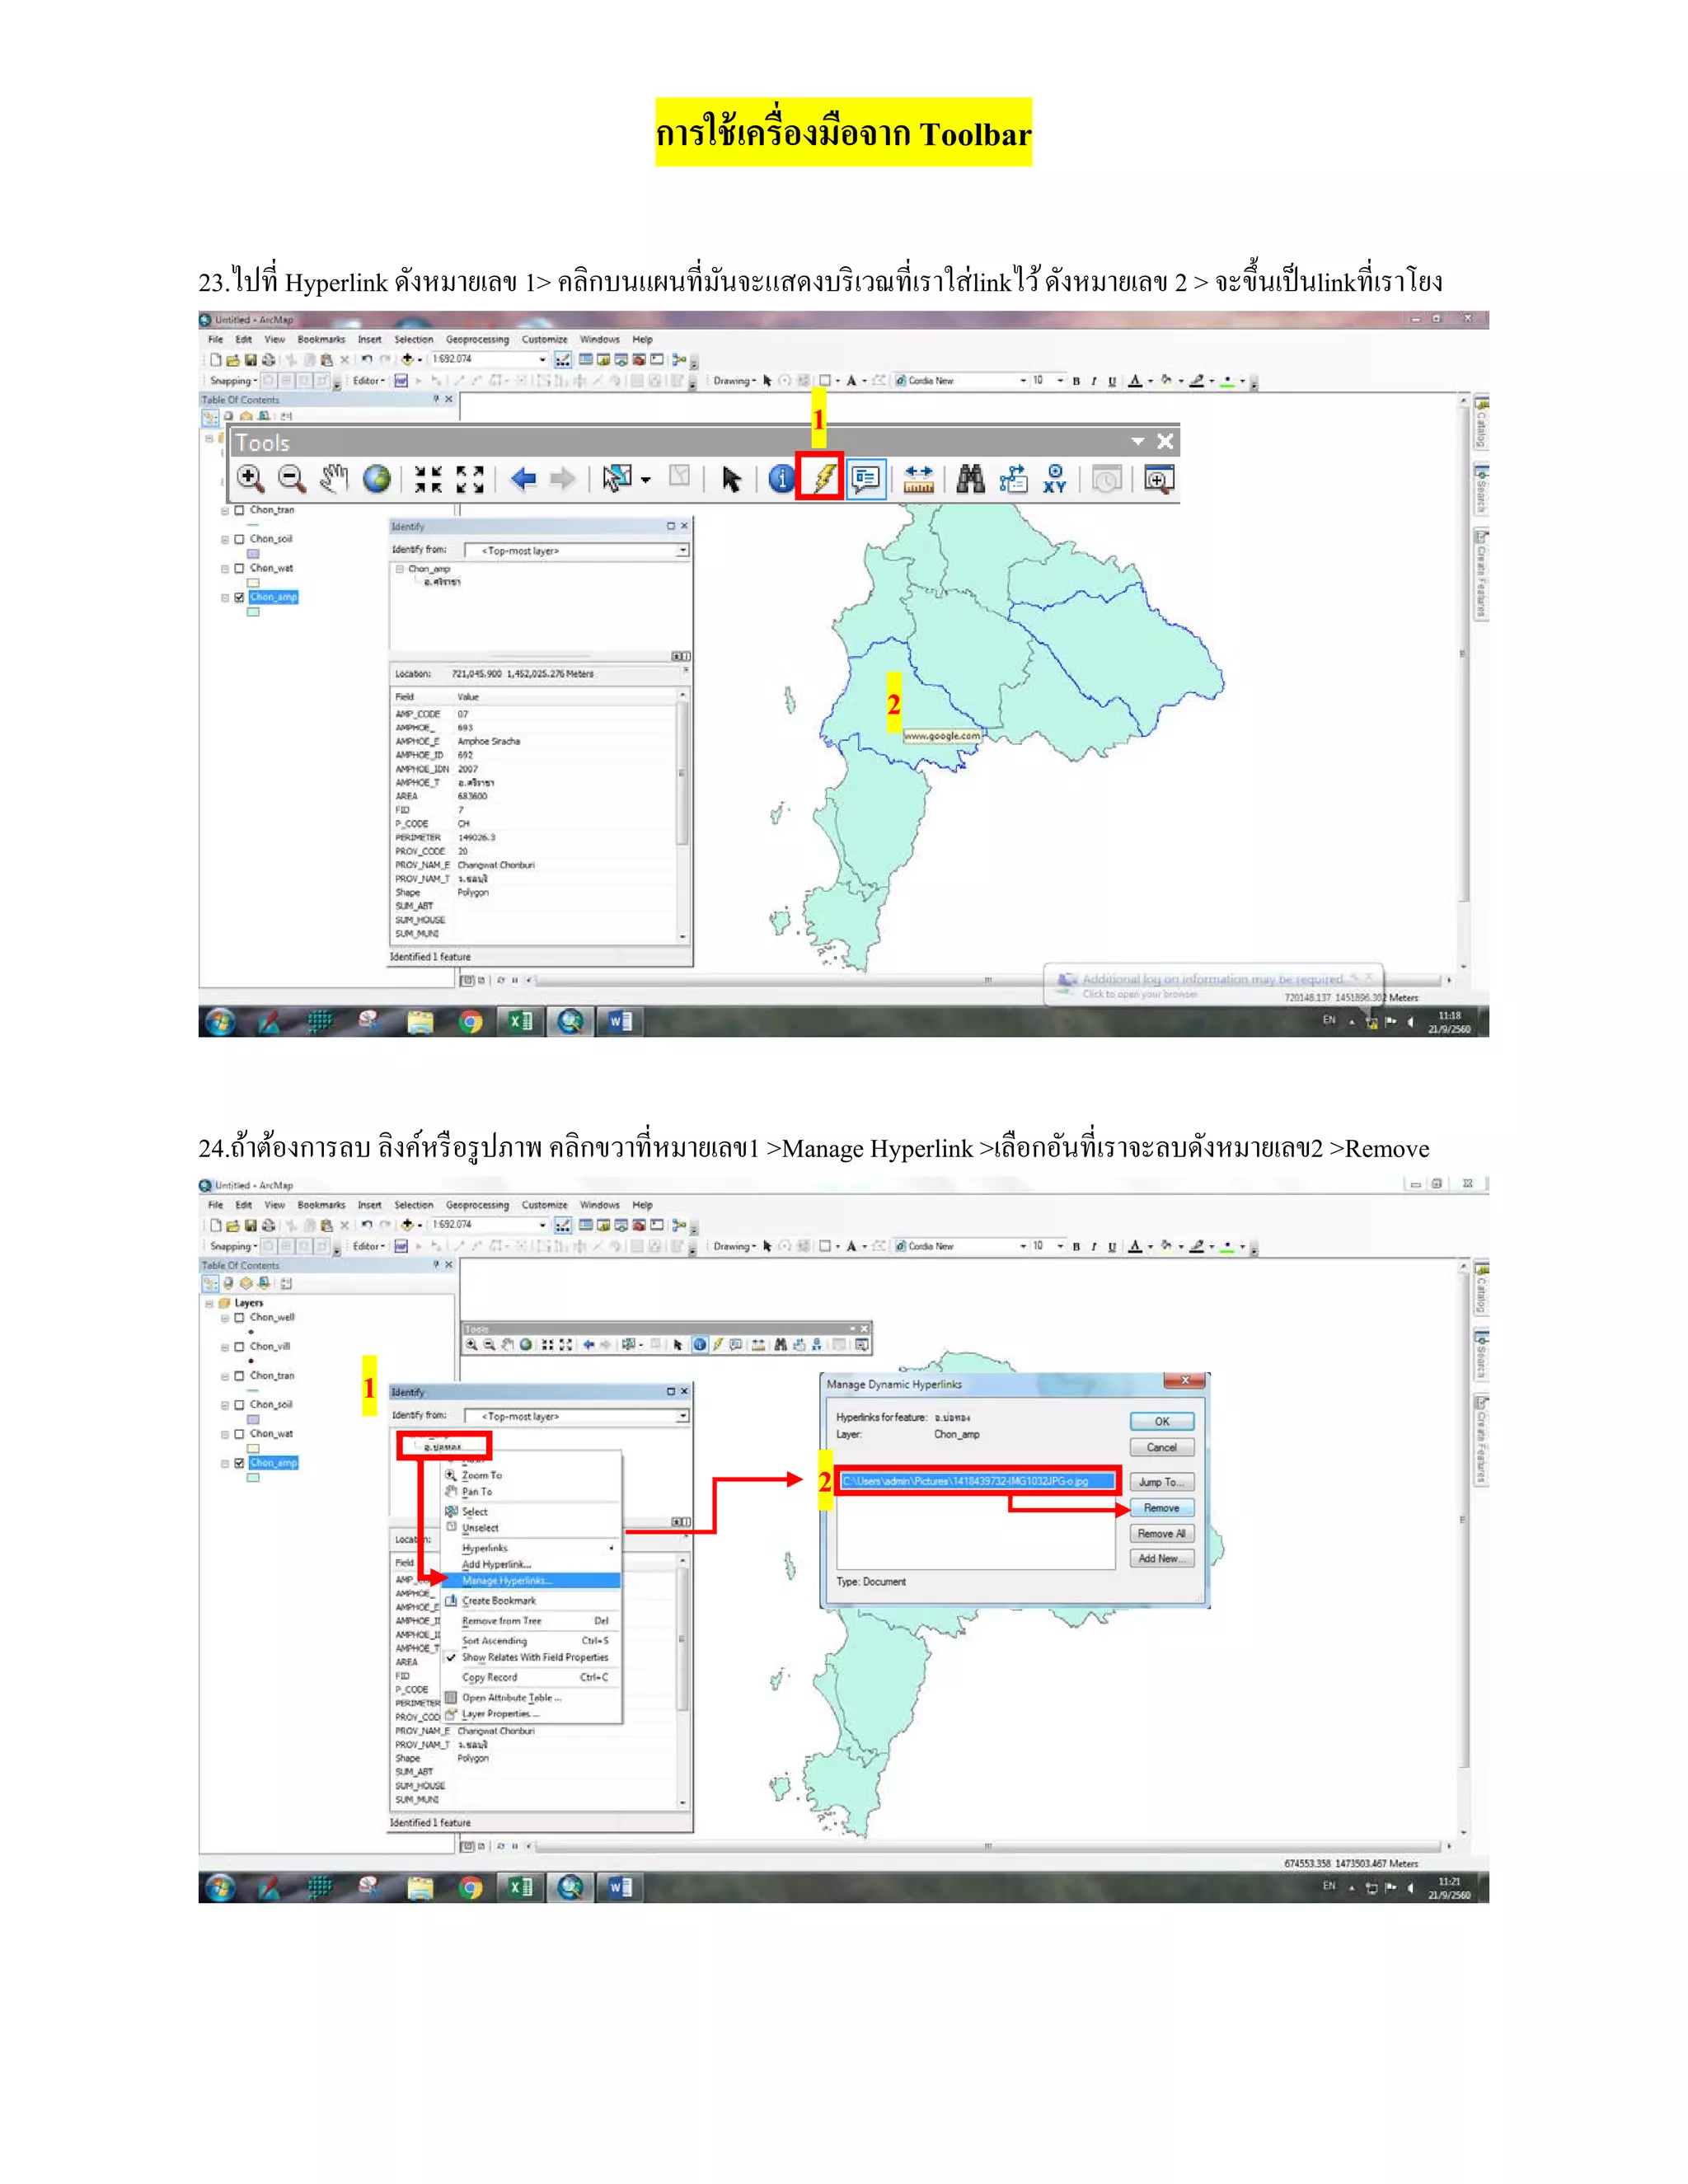Click the Clear Selected Features icon in enlarged Tools bar

(680, 477)
